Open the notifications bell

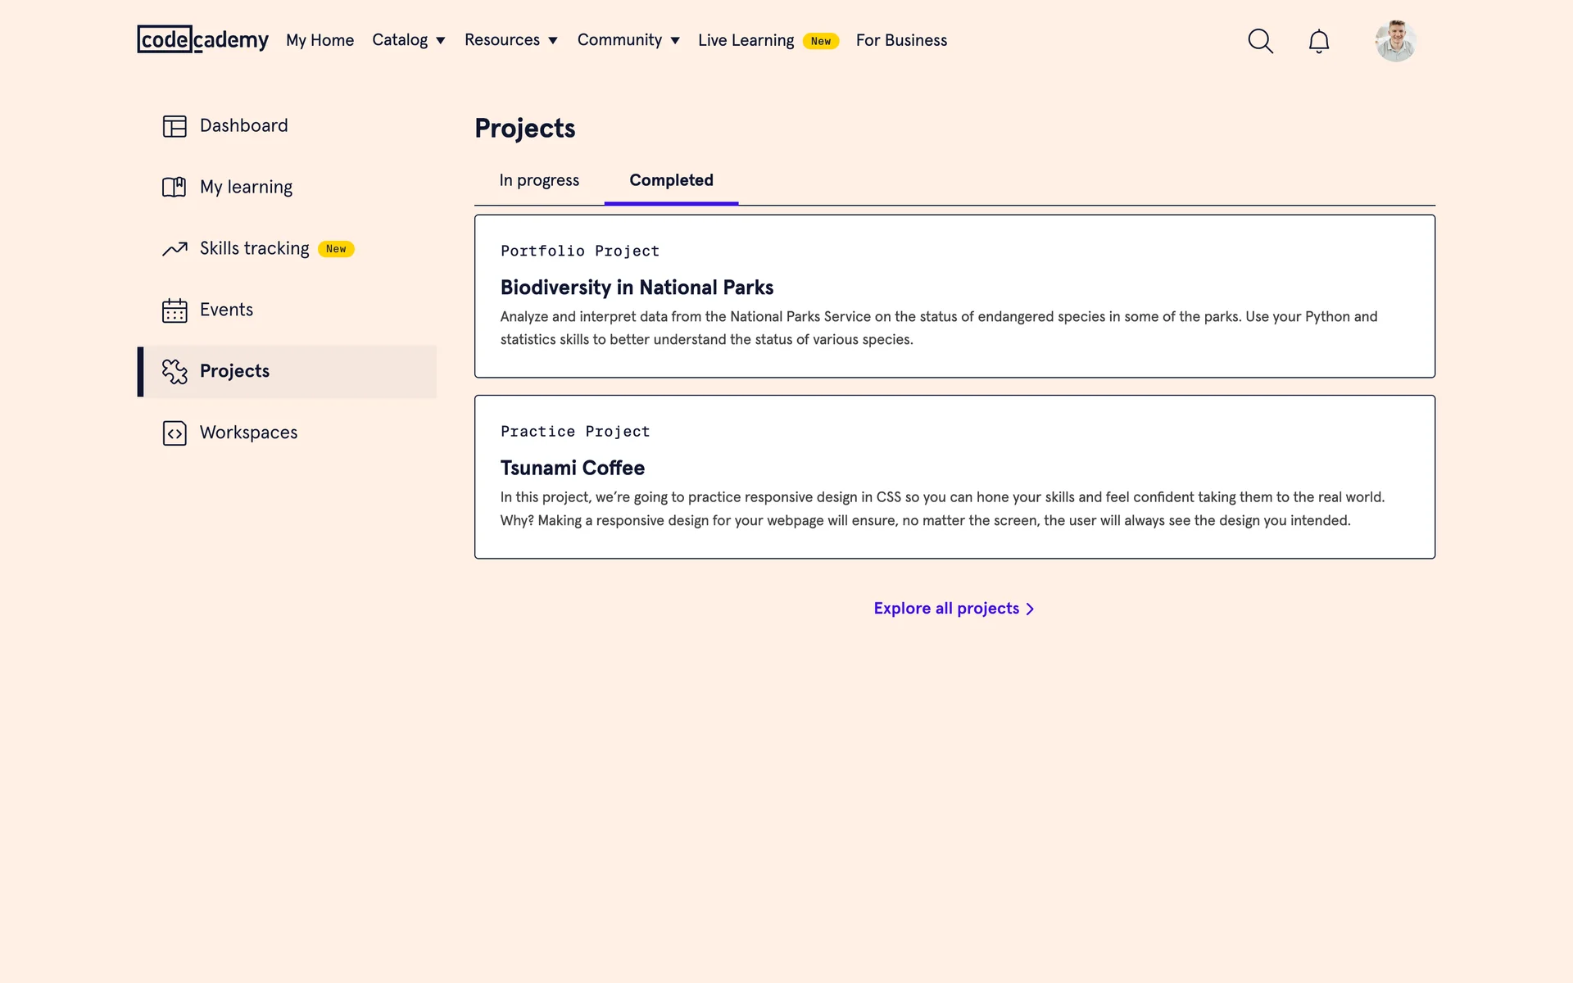click(1318, 41)
